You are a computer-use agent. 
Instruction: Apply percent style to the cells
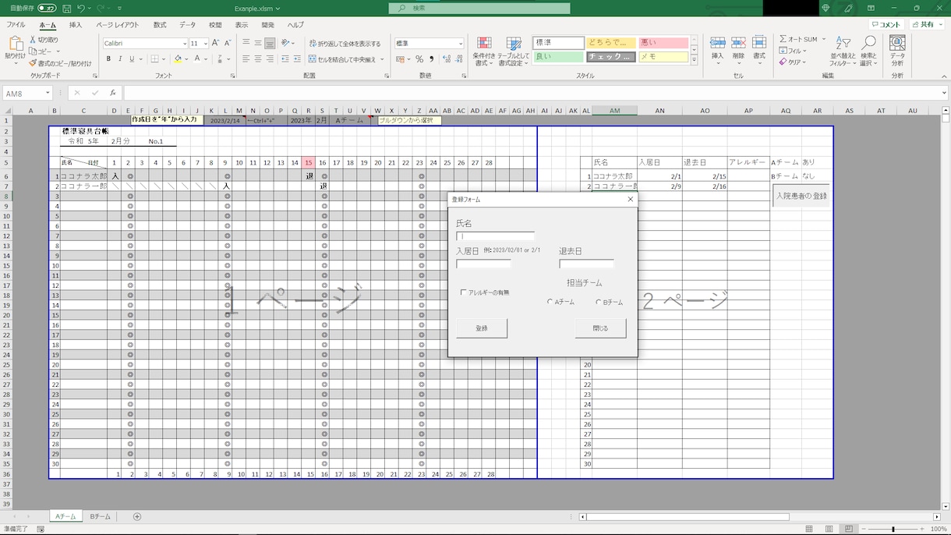[419, 59]
